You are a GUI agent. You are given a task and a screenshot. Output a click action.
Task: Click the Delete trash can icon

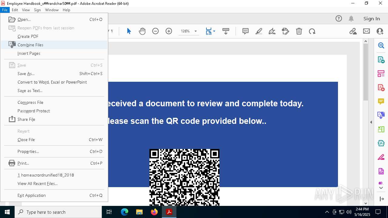click(x=299, y=31)
